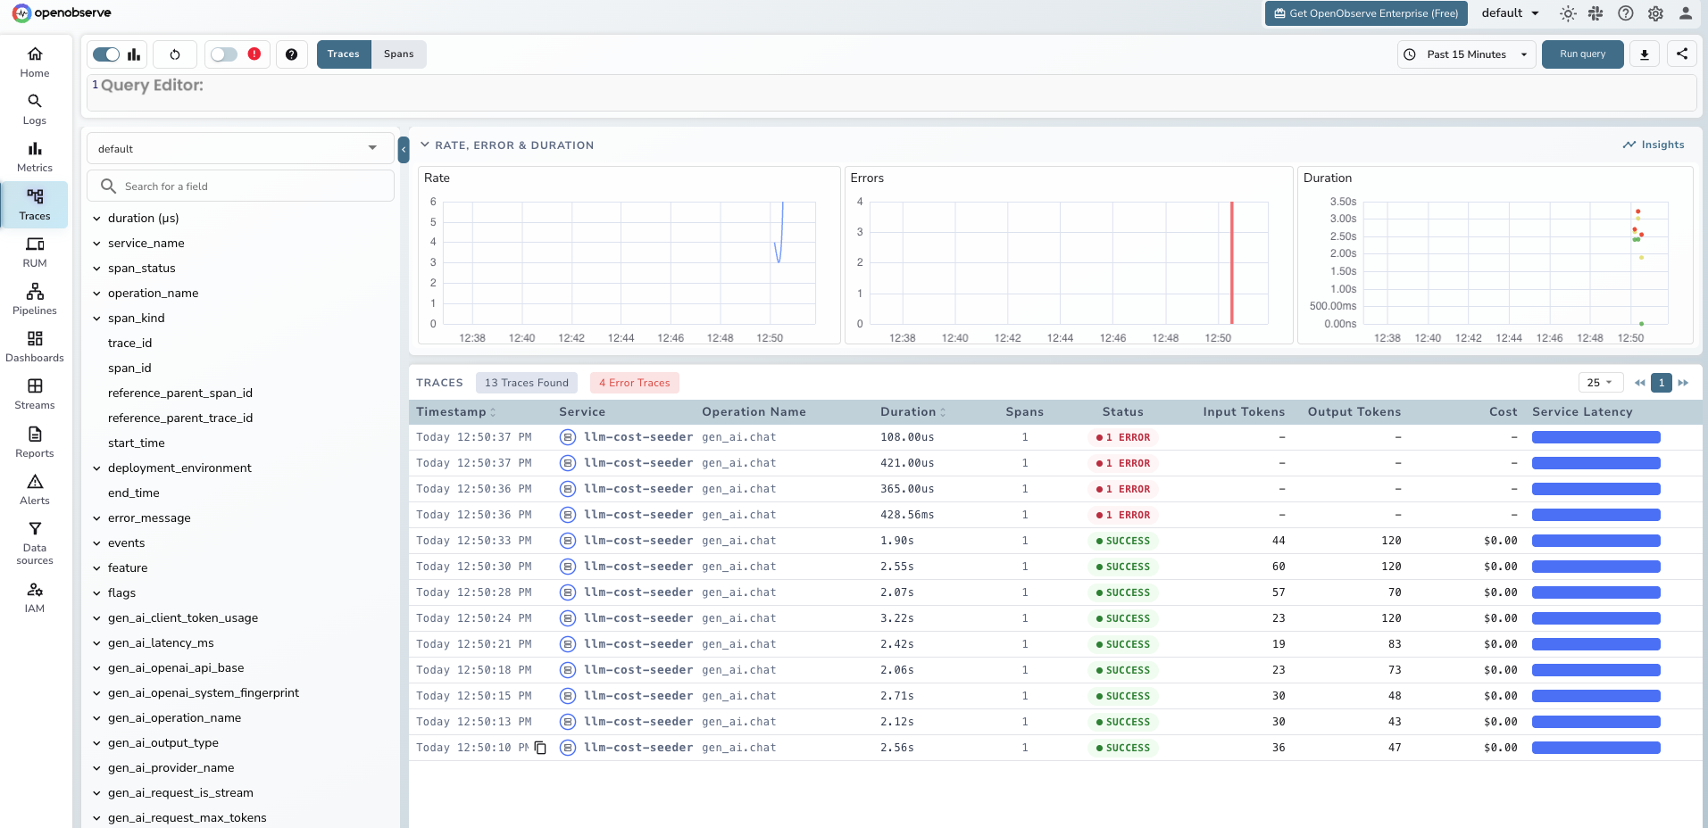The height and width of the screenshot is (828, 1708).
Task: Enable the show errors toggle
Action: point(223,54)
